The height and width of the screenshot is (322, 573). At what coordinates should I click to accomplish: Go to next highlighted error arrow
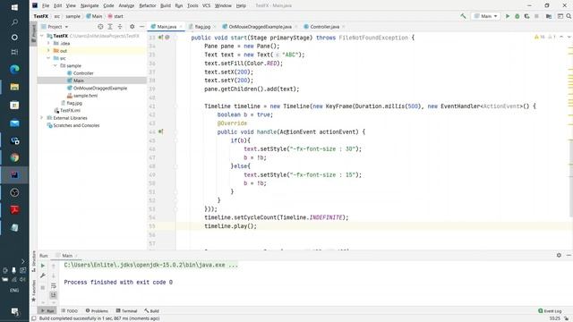tap(569, 37)
